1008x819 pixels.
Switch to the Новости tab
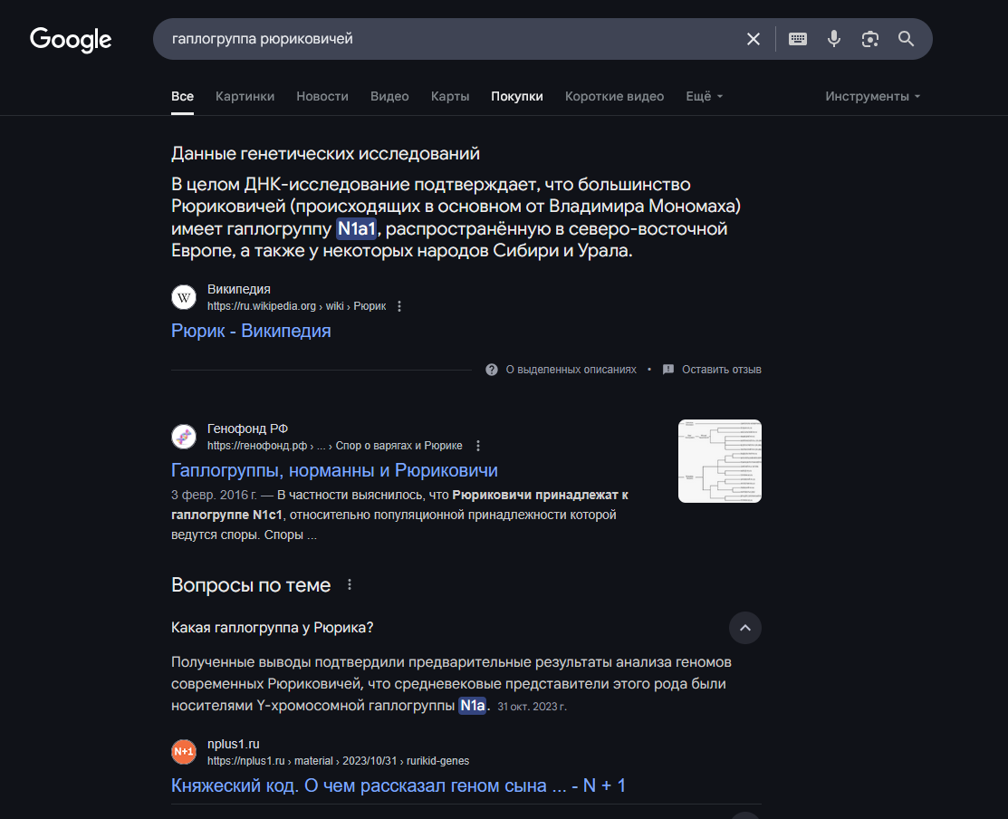click(322, 96)
